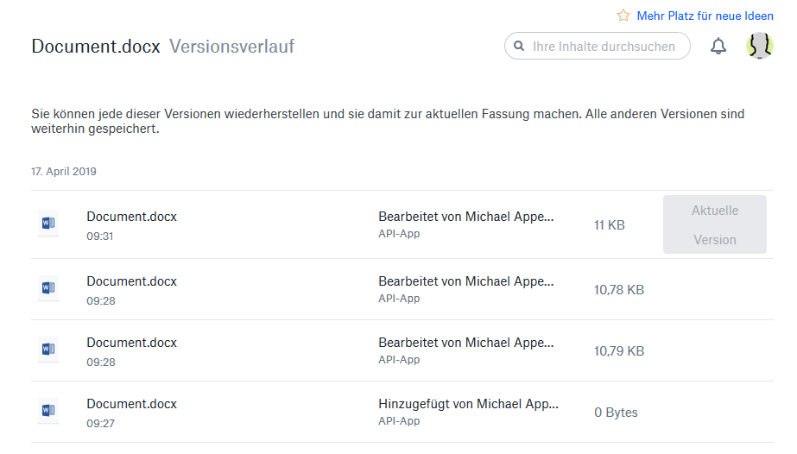Select the 0 Bytes Document.docx version
This screenshot has width=797, height=454.
click(x=131, y=405)
